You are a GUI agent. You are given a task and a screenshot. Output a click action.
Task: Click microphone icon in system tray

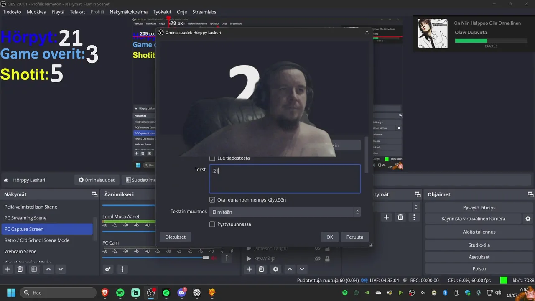[479, 293]
